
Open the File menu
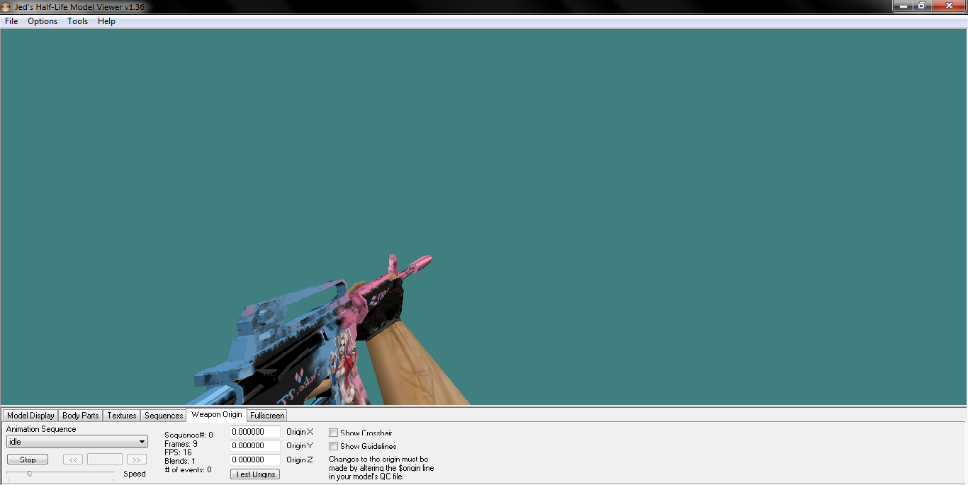[11, 21]
